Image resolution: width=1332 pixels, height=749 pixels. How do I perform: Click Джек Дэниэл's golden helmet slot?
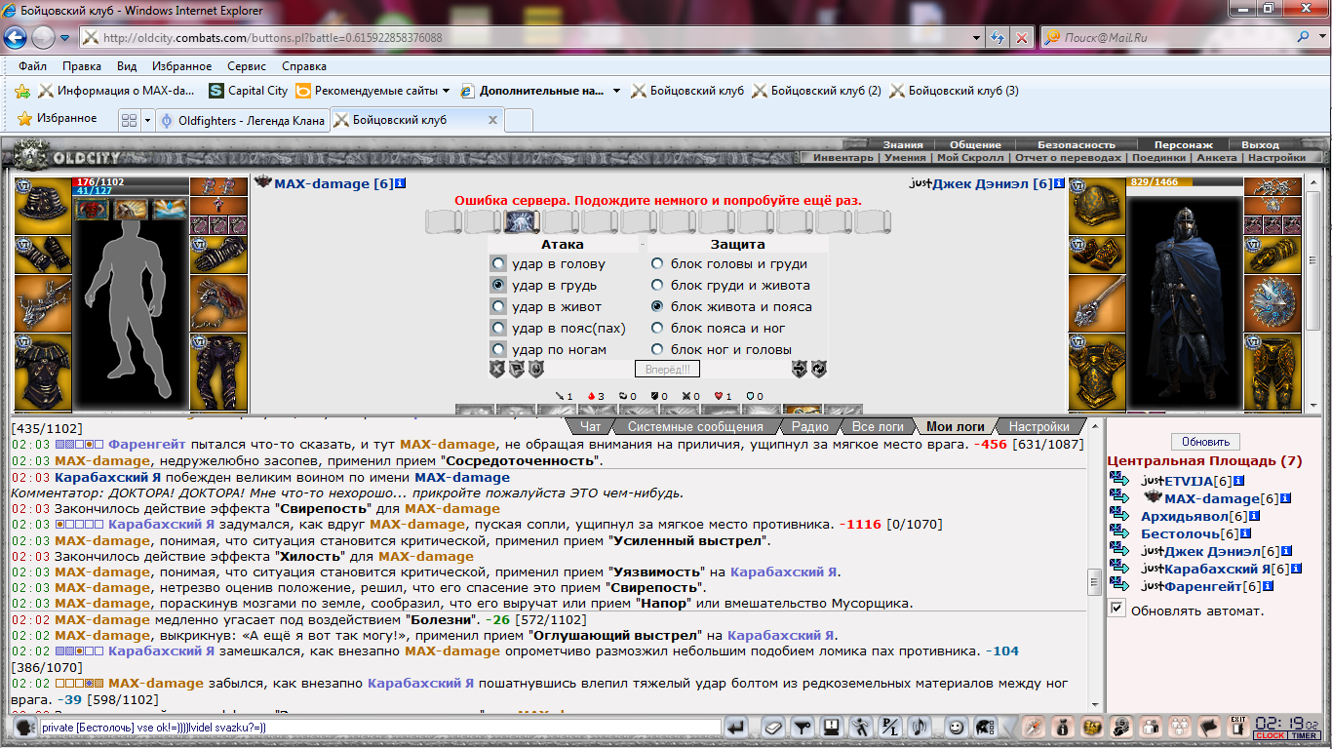1096,206
